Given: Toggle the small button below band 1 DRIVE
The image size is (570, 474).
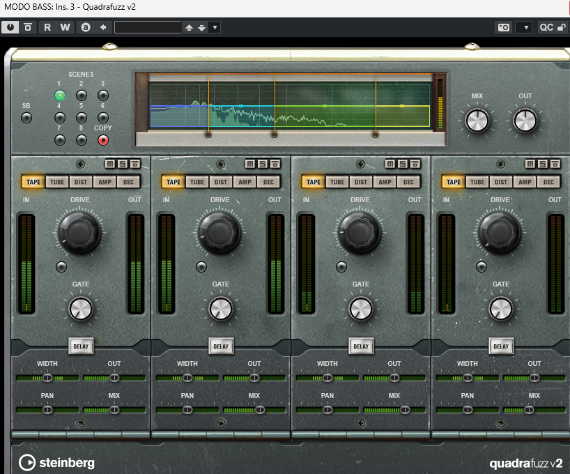Looking at the screenshot, I should (x=61, y=267).
